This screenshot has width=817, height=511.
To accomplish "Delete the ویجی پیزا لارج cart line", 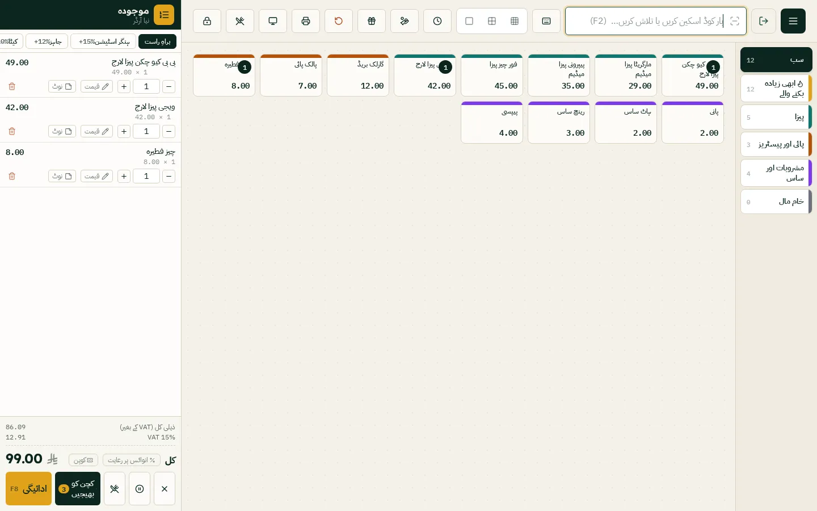I will 12,131.
